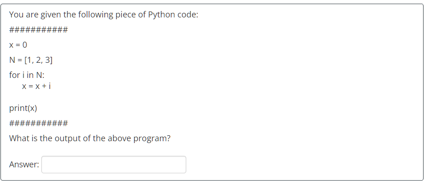424x182 pixels.
Task: Click the word 'Python' in the heading
Action: 161,15
